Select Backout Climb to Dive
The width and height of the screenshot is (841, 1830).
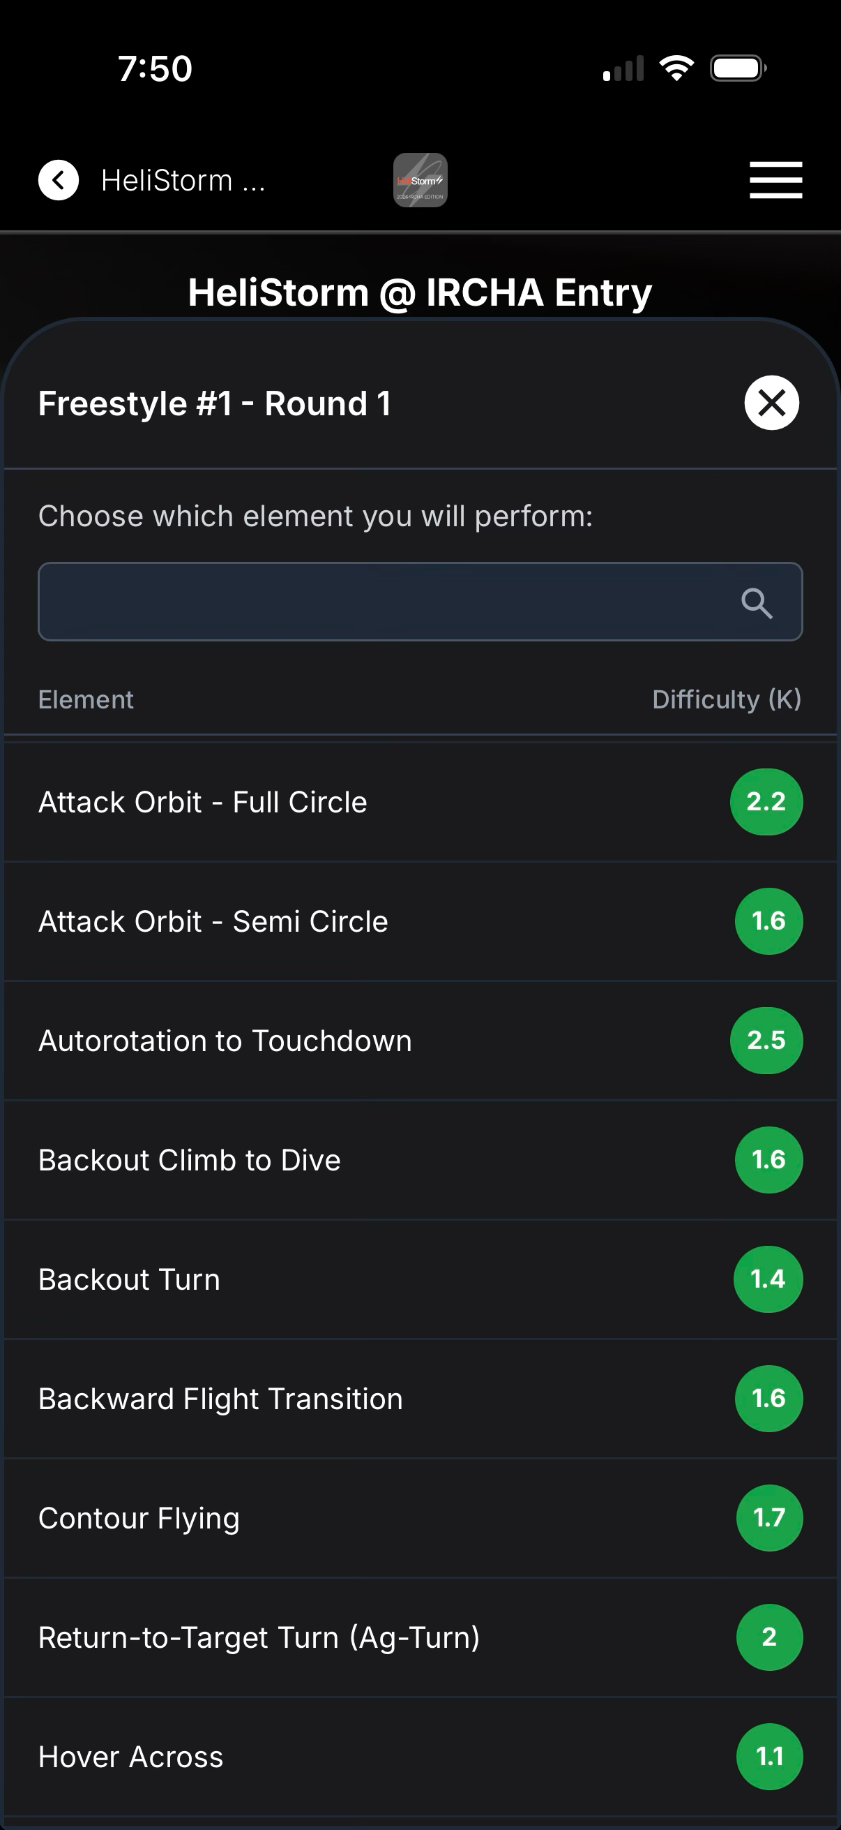[x=420, y=1160]
